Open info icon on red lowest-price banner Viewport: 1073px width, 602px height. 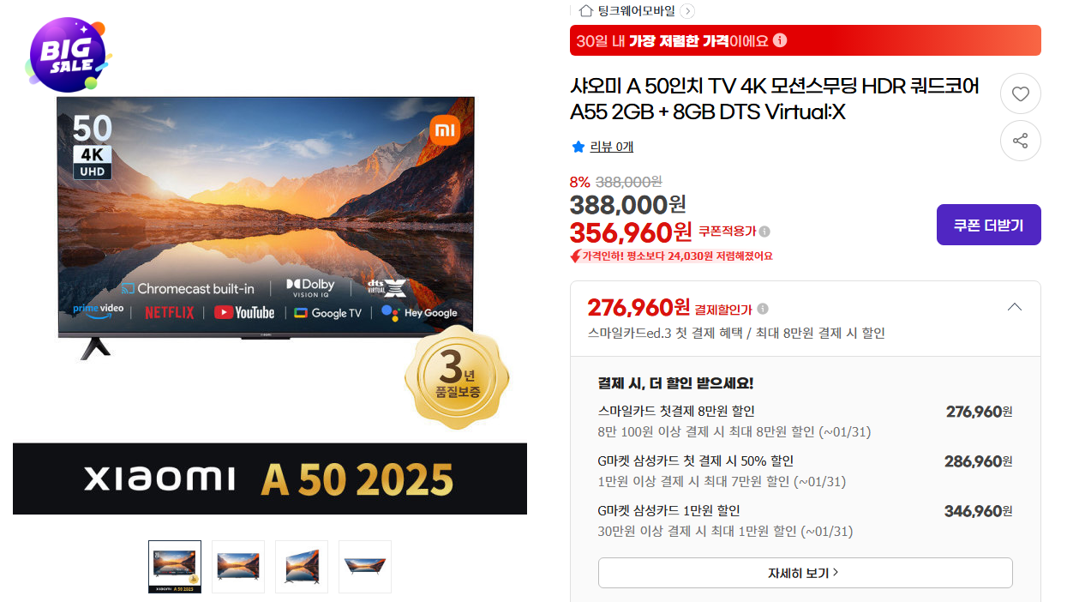tap(780, 40)
